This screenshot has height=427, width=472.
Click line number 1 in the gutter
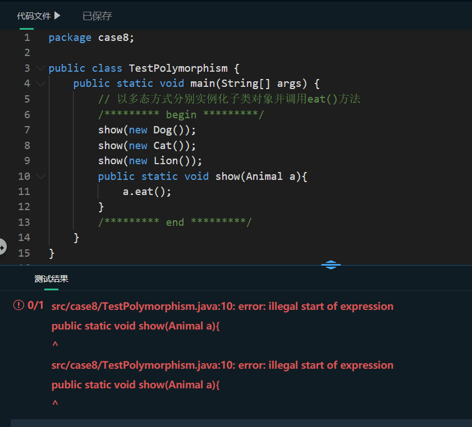click(x=27, y=38)
